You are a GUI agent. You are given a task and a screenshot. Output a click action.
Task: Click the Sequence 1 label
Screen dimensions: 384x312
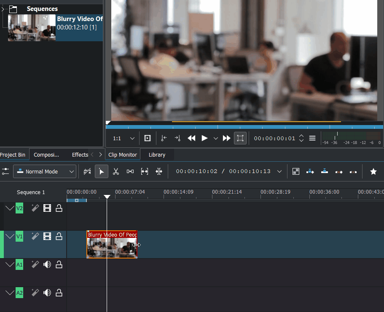(31, 192)
